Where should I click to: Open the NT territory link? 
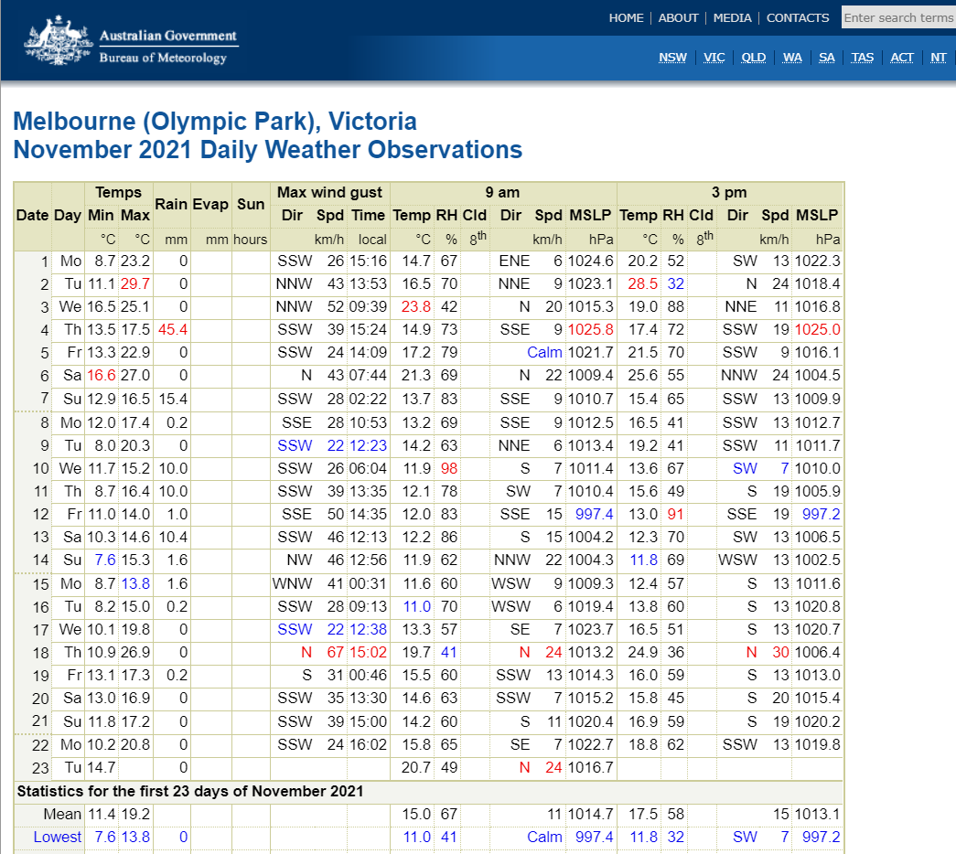[x=939, y=58]
